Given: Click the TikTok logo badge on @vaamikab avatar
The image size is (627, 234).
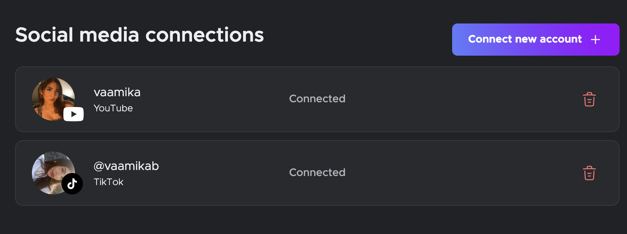Looking at the screenshot, I should click(72, 184).
